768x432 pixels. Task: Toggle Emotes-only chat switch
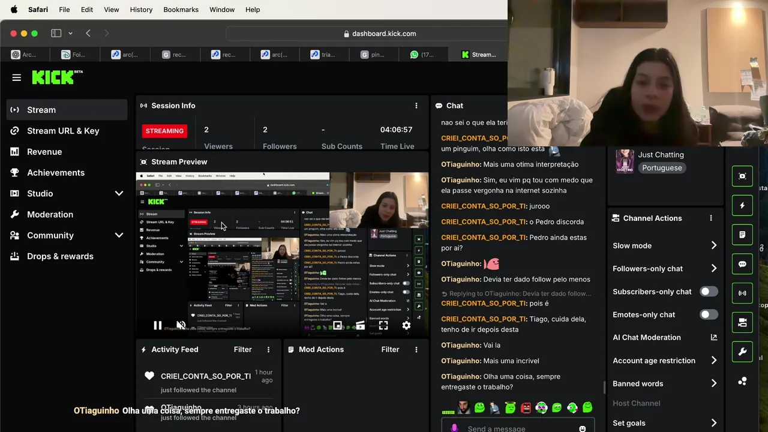[709, 314]
